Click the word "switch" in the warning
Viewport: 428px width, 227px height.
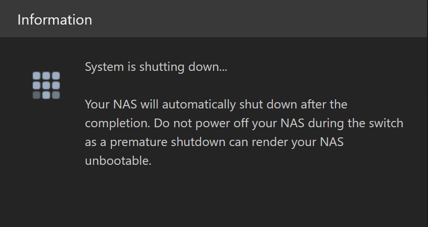[386, 123]
